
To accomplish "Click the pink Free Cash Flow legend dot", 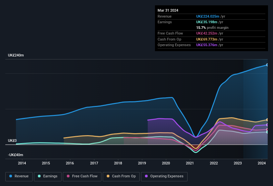I will (68, 176).
